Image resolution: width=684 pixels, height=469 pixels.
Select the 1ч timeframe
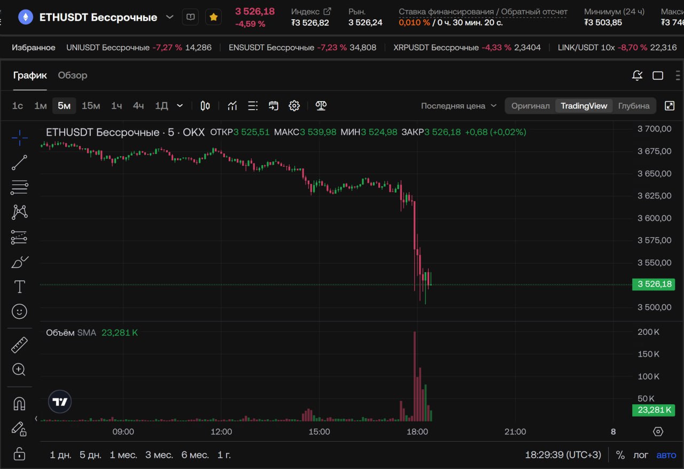[x=116, y=106]
